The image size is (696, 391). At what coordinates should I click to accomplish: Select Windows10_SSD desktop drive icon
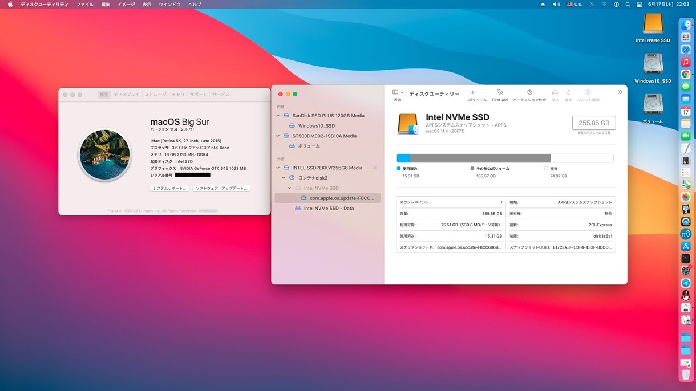pyautogui.click(x=653, y=64)
